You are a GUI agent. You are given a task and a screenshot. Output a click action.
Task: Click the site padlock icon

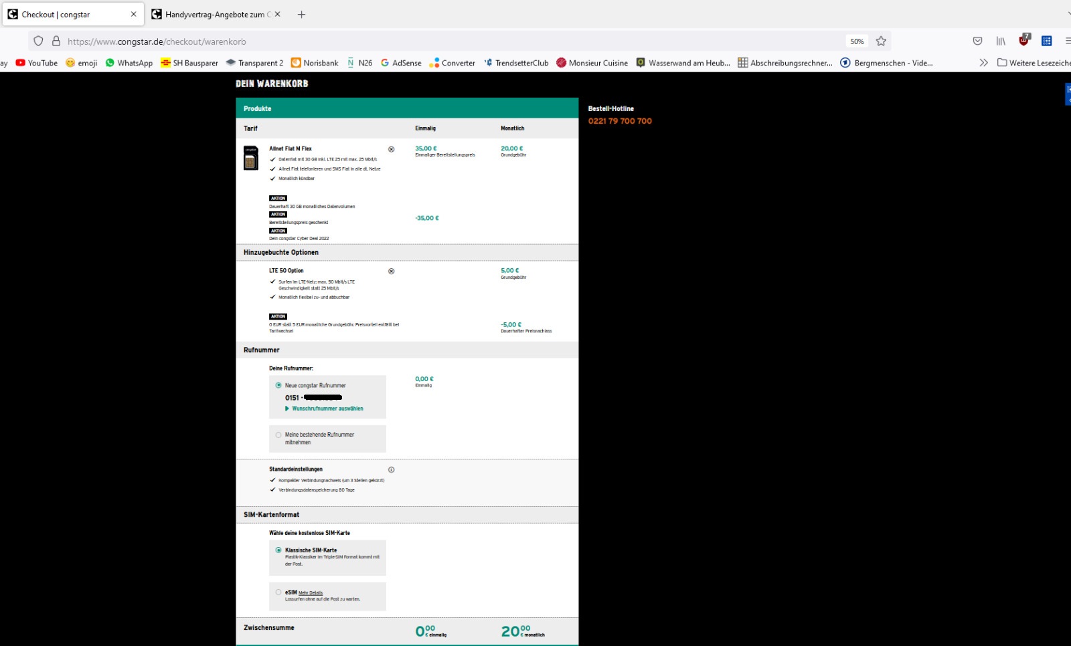tap(56, 41)
